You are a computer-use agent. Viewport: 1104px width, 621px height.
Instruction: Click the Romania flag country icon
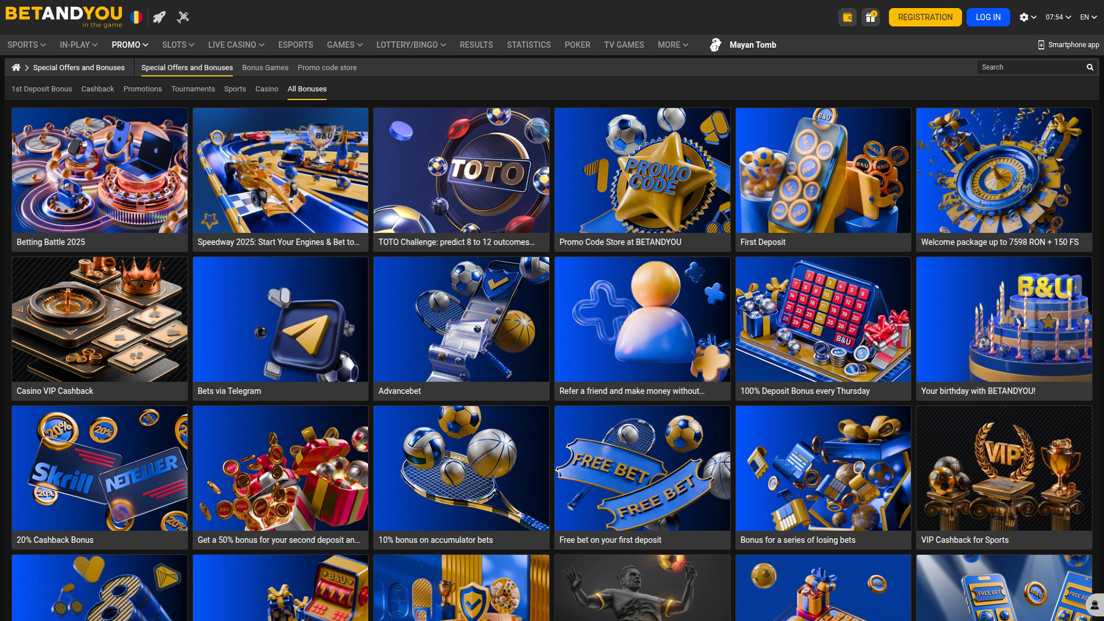click(136, 17)
